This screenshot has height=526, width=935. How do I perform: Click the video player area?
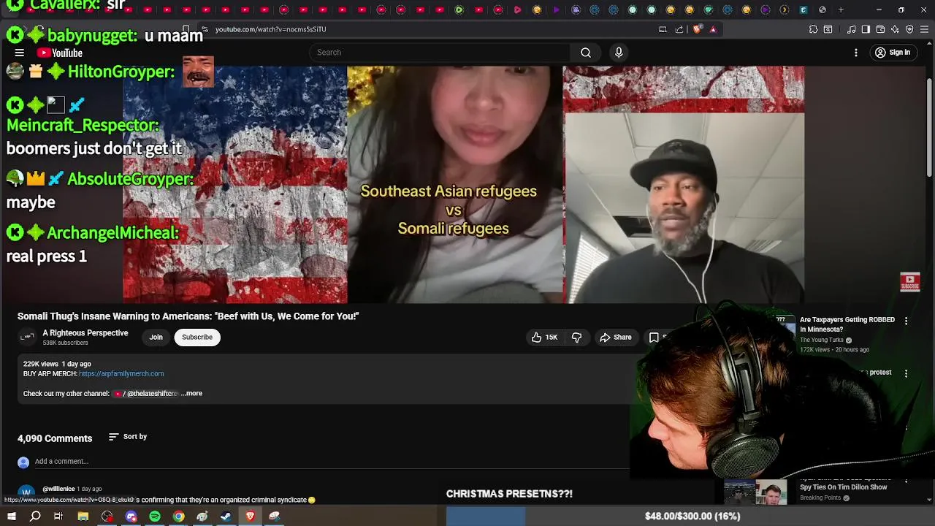pos(463,184)
